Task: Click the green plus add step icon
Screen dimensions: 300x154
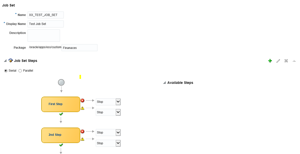Action: pos(270,61)
